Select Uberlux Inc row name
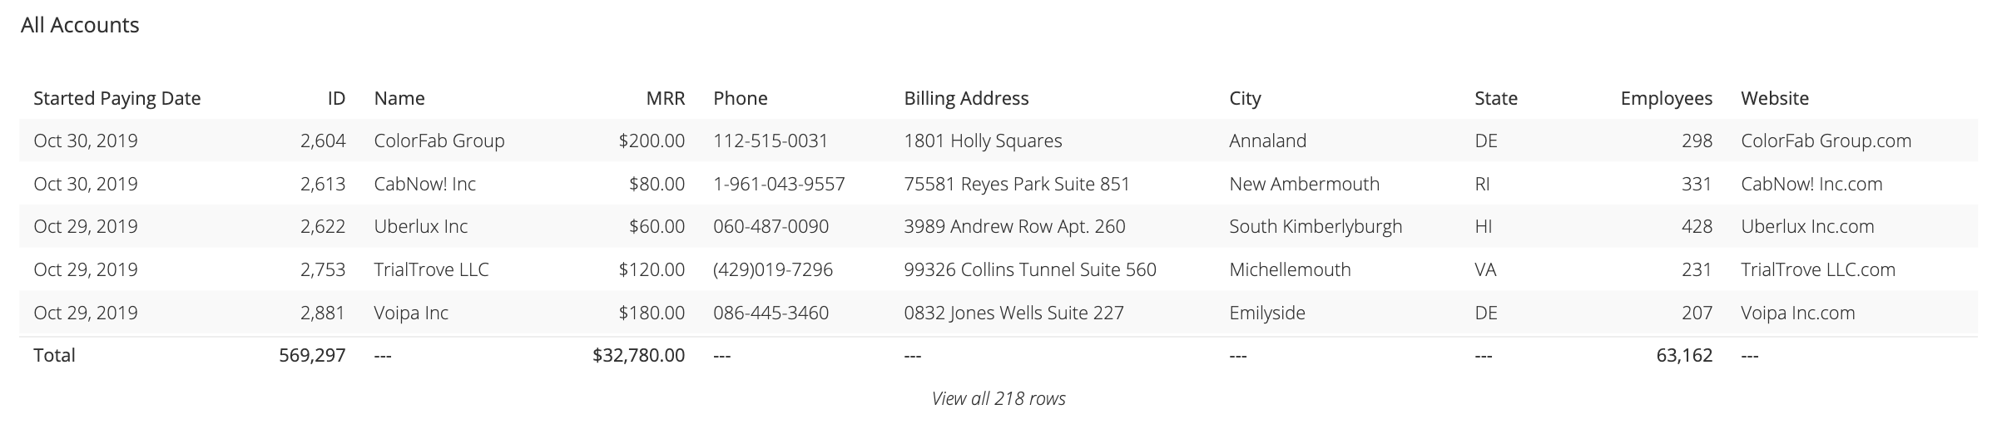Image resolution: width=1997 pixels, height=444 pixels. click(x=420, y=226)
